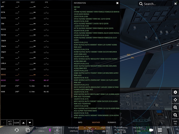Click the DTK column header
Screen dimensions: 179x134
click(x=18, y=2)
